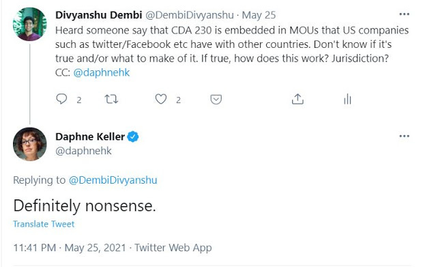Click the May 25 tweet date

pyautogui.click(x=259, y=15)
